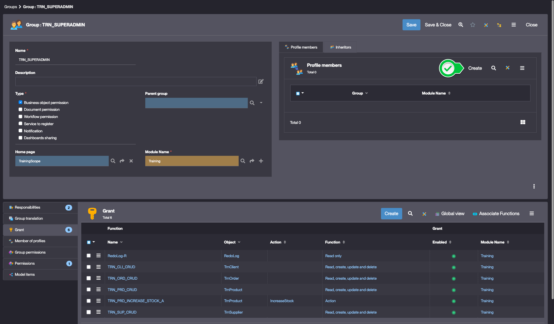Click Save & Close

[x=438, y=25]
